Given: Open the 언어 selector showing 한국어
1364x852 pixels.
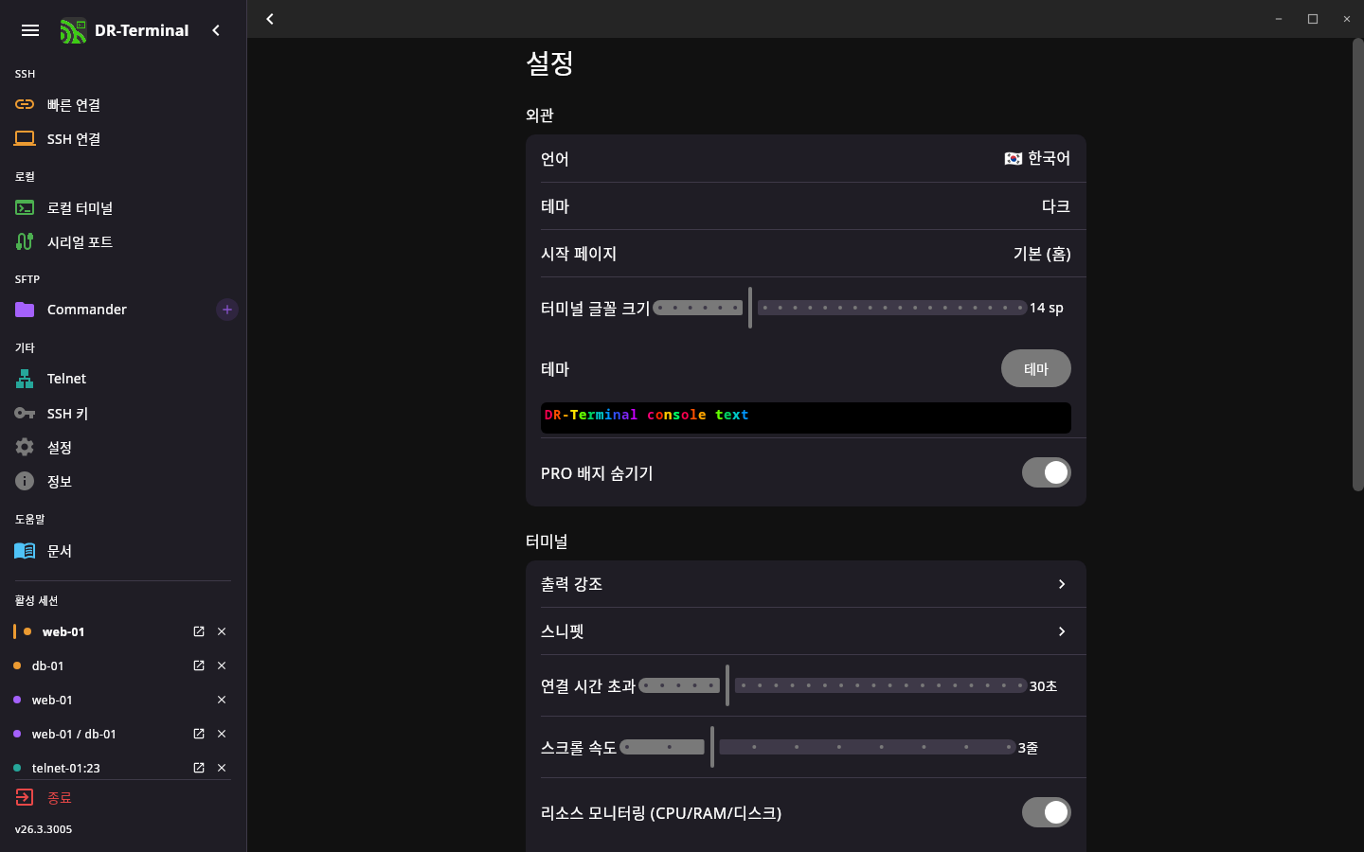Looking at the screenshot, I should point(806,158).
